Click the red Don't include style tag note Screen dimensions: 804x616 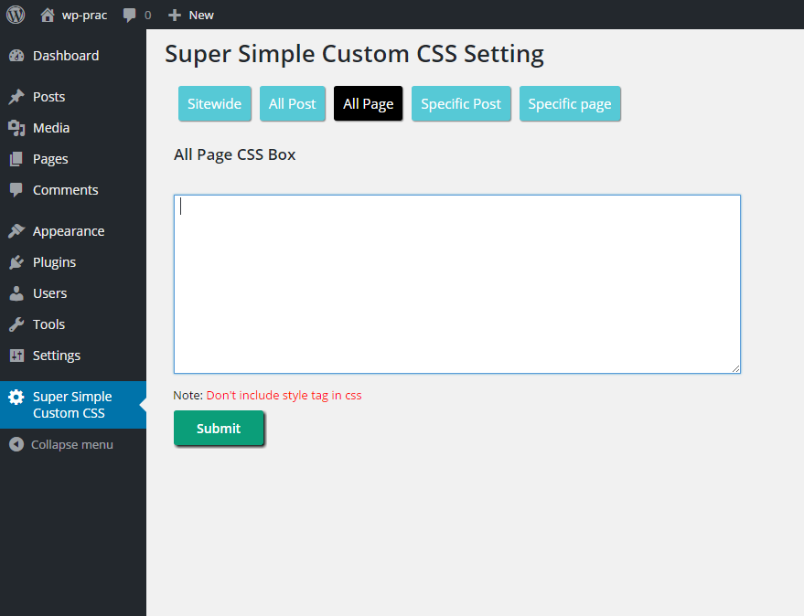pyautogui.click(x=284, y=395)
